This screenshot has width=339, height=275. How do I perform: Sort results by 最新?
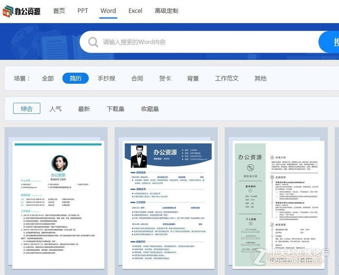tap(84, 109)
